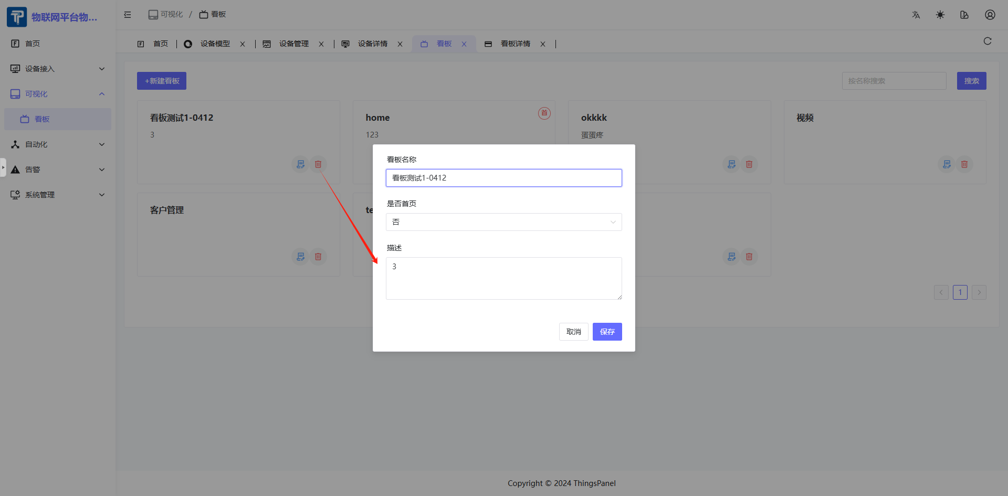Delete the 视频 board via trash icon

coord(964,164)
